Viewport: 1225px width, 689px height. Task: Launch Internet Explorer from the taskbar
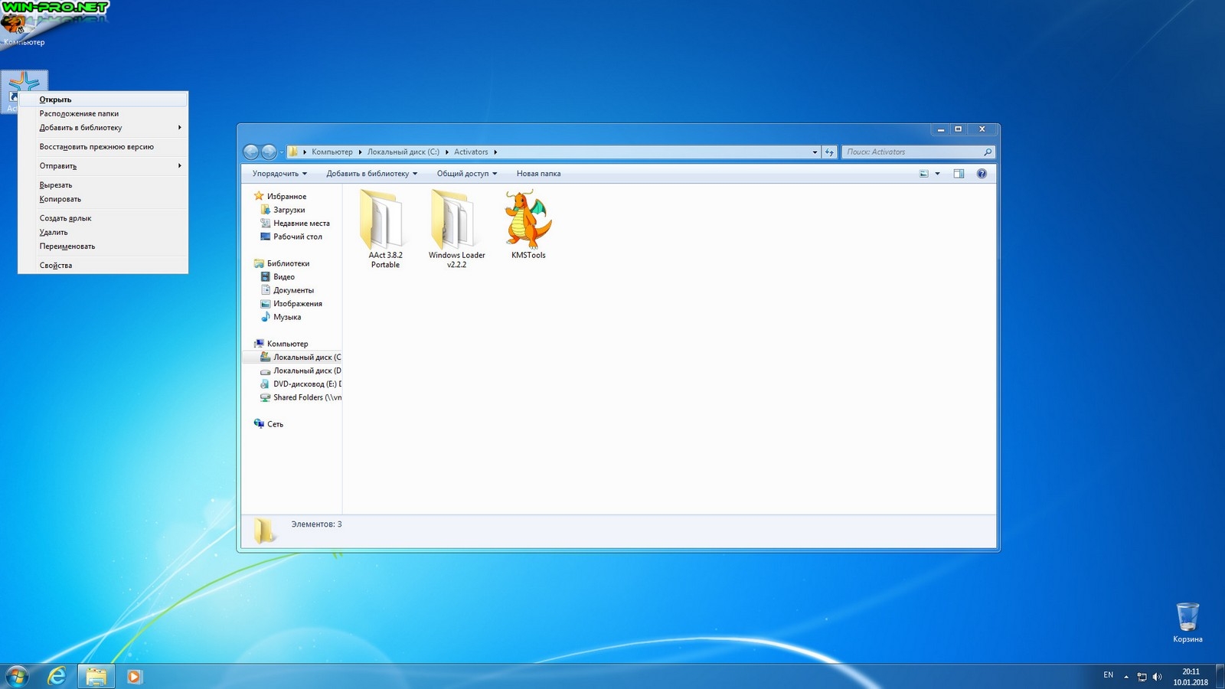pyautogui.click(x=57, y=676)
